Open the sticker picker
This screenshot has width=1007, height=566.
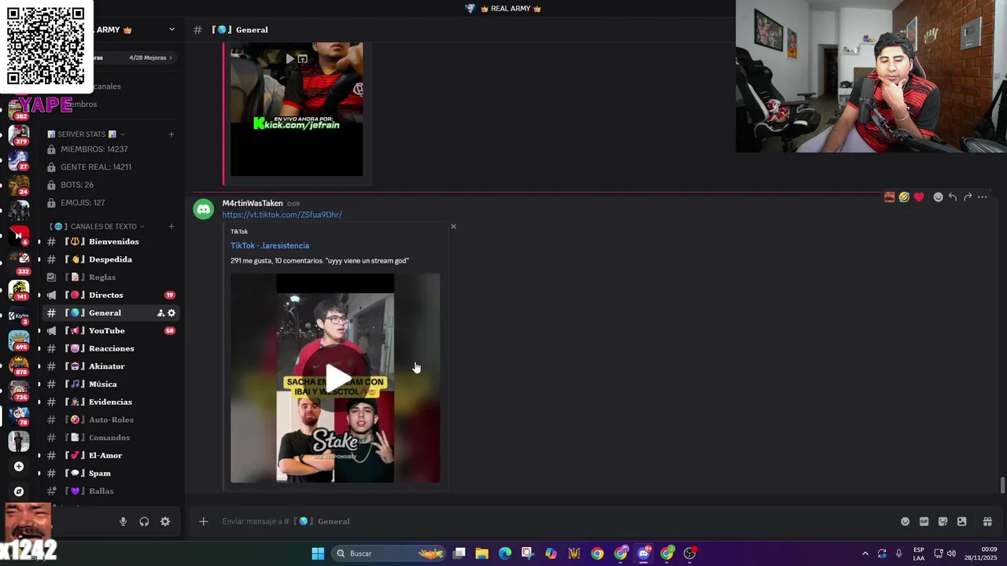942,521
